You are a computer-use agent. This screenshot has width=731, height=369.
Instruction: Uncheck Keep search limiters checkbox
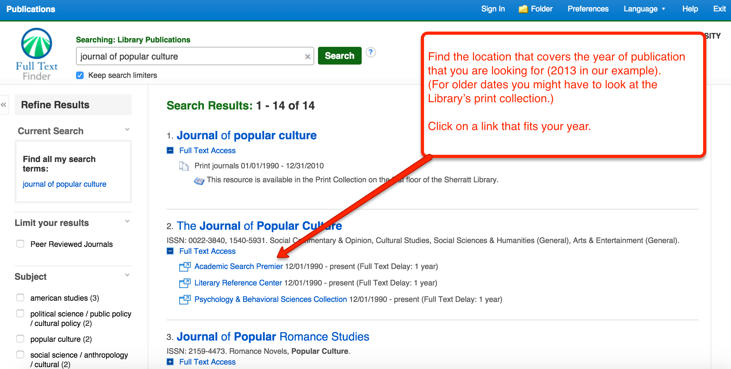click(x=80, y=75)
